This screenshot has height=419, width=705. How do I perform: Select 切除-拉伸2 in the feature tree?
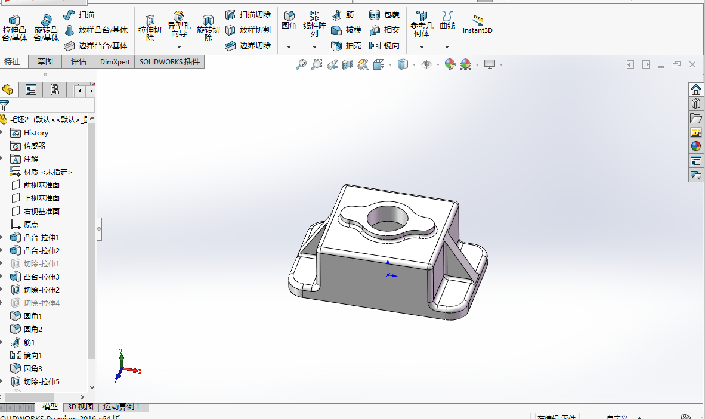[x=35, y=290]
